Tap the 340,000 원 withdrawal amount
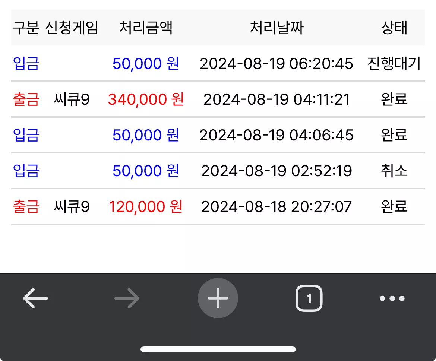The width and height of the screenshot is (436, 361). point(146,99)
